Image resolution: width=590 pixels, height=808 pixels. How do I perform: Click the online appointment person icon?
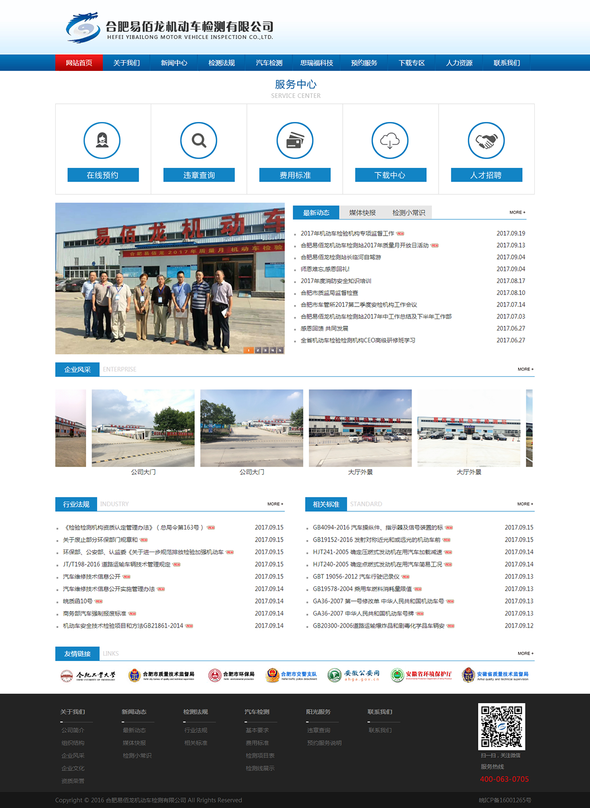102,140
